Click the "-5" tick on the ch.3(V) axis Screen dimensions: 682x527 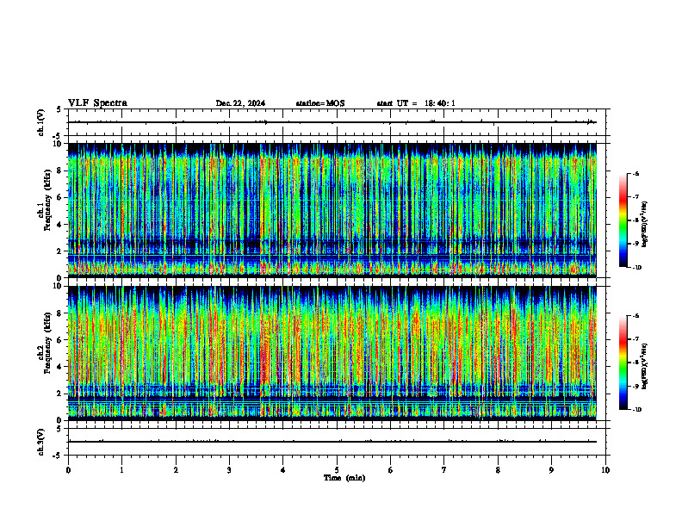coord(58,456)
